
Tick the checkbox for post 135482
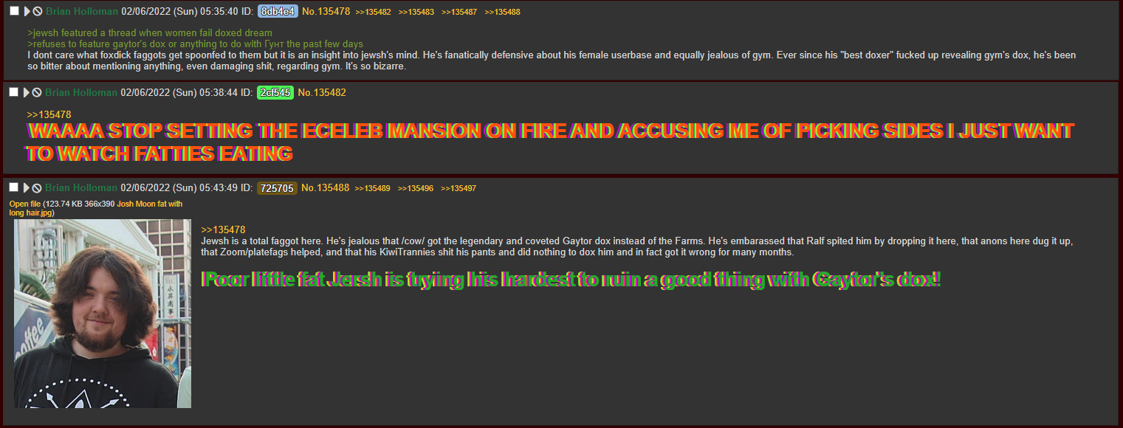click(x=14, y=92)
